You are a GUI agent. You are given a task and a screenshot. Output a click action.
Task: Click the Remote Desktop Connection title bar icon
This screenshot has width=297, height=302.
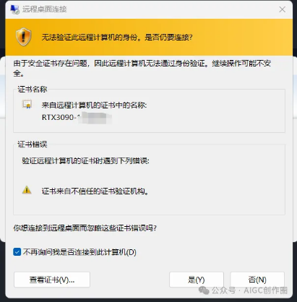(x=14, y=9)
